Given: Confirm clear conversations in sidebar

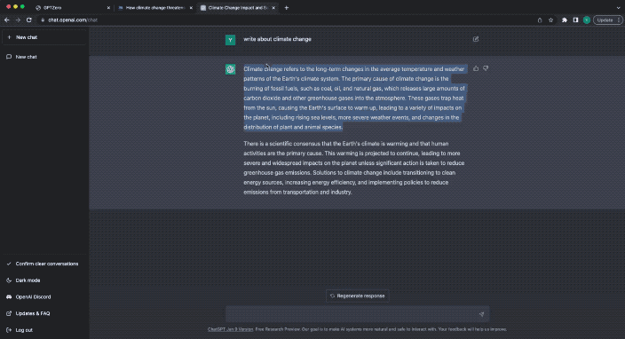Looking at the screenshot, I should tap(44, 264).
